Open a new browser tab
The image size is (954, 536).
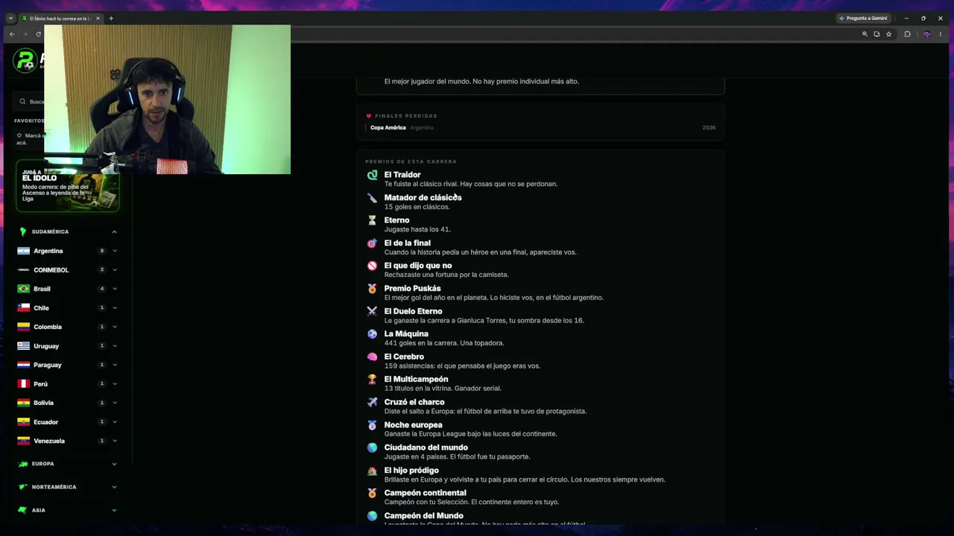tap(111, 18)
